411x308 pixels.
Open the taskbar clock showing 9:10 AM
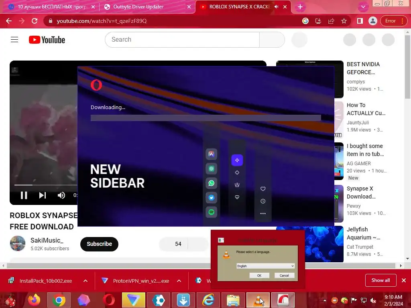pyautogui.click(x=393, y=300)
